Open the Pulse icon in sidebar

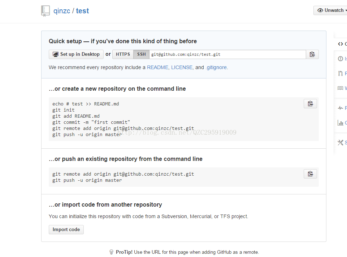point(341,108)
